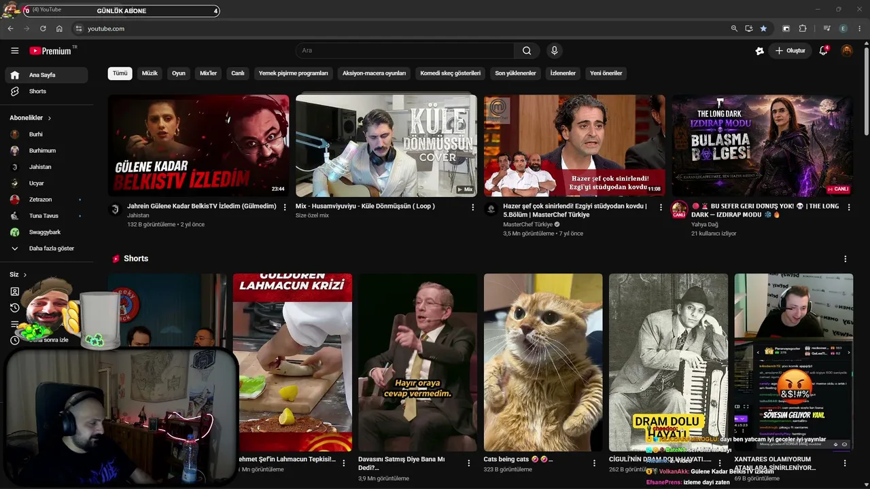Open options for Cats being cats short
Viewport: 870px width, 489px height.
594,463
